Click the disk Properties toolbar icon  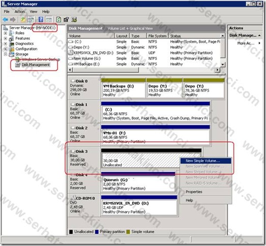[x=66, y=20]
